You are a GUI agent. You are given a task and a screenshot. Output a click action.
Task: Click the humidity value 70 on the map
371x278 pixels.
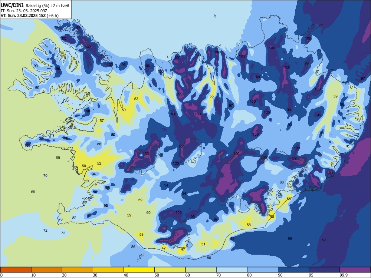[x=45, y=176]
